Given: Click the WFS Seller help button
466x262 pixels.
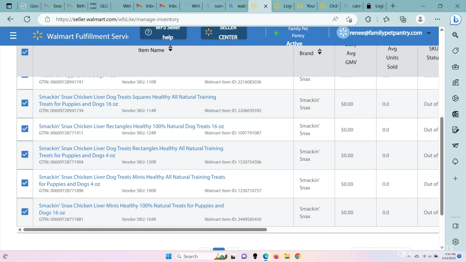Looking at the screenshot, I should tap(163, 33).
